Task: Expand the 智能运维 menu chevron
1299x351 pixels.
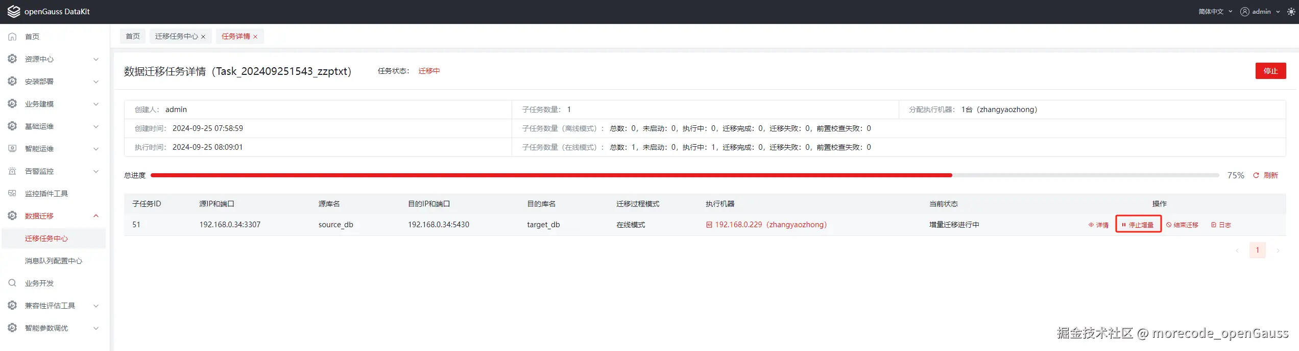Action: [x=96, y=149]
